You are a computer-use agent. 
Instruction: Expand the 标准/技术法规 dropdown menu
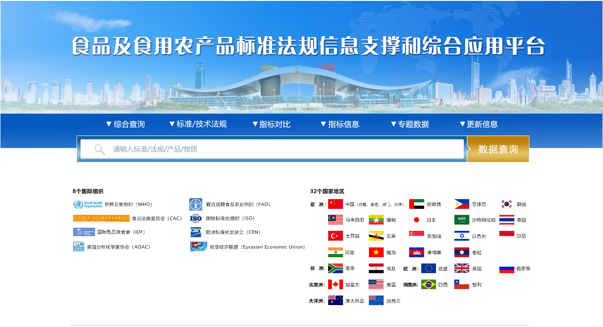[198, 124]
